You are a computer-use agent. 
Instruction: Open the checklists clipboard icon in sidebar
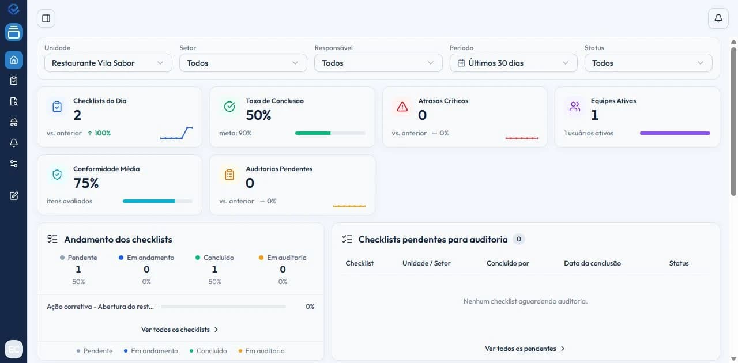(14, 81)
